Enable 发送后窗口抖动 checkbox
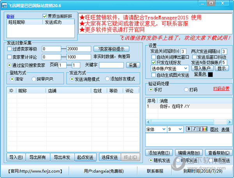 tap(194, 57)
